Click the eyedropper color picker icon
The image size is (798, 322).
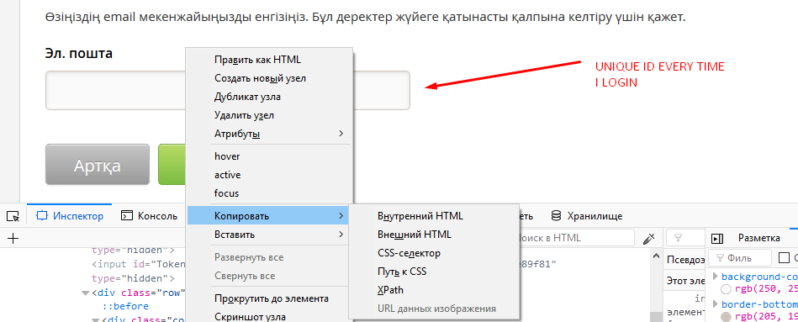pyautogui.click(x=648, y=238)
